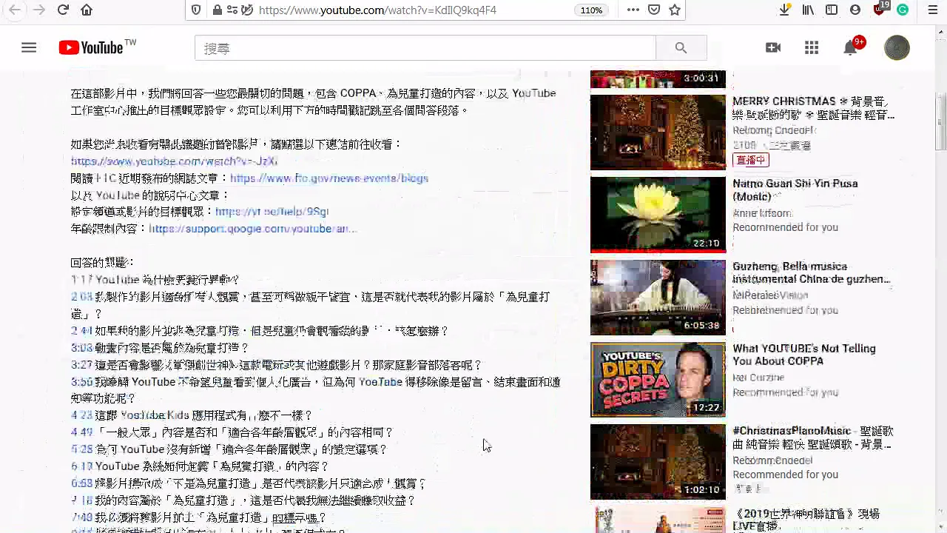Go back to the previous page
Image resolution: width=947 pixels, height=533 pixels.
pyautogui.click(x=15, y=10)
